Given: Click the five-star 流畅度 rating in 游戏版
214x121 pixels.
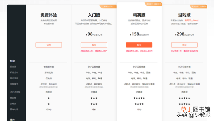Looking at the screenshot, I should pyautogui.click(x=184, y=104).
